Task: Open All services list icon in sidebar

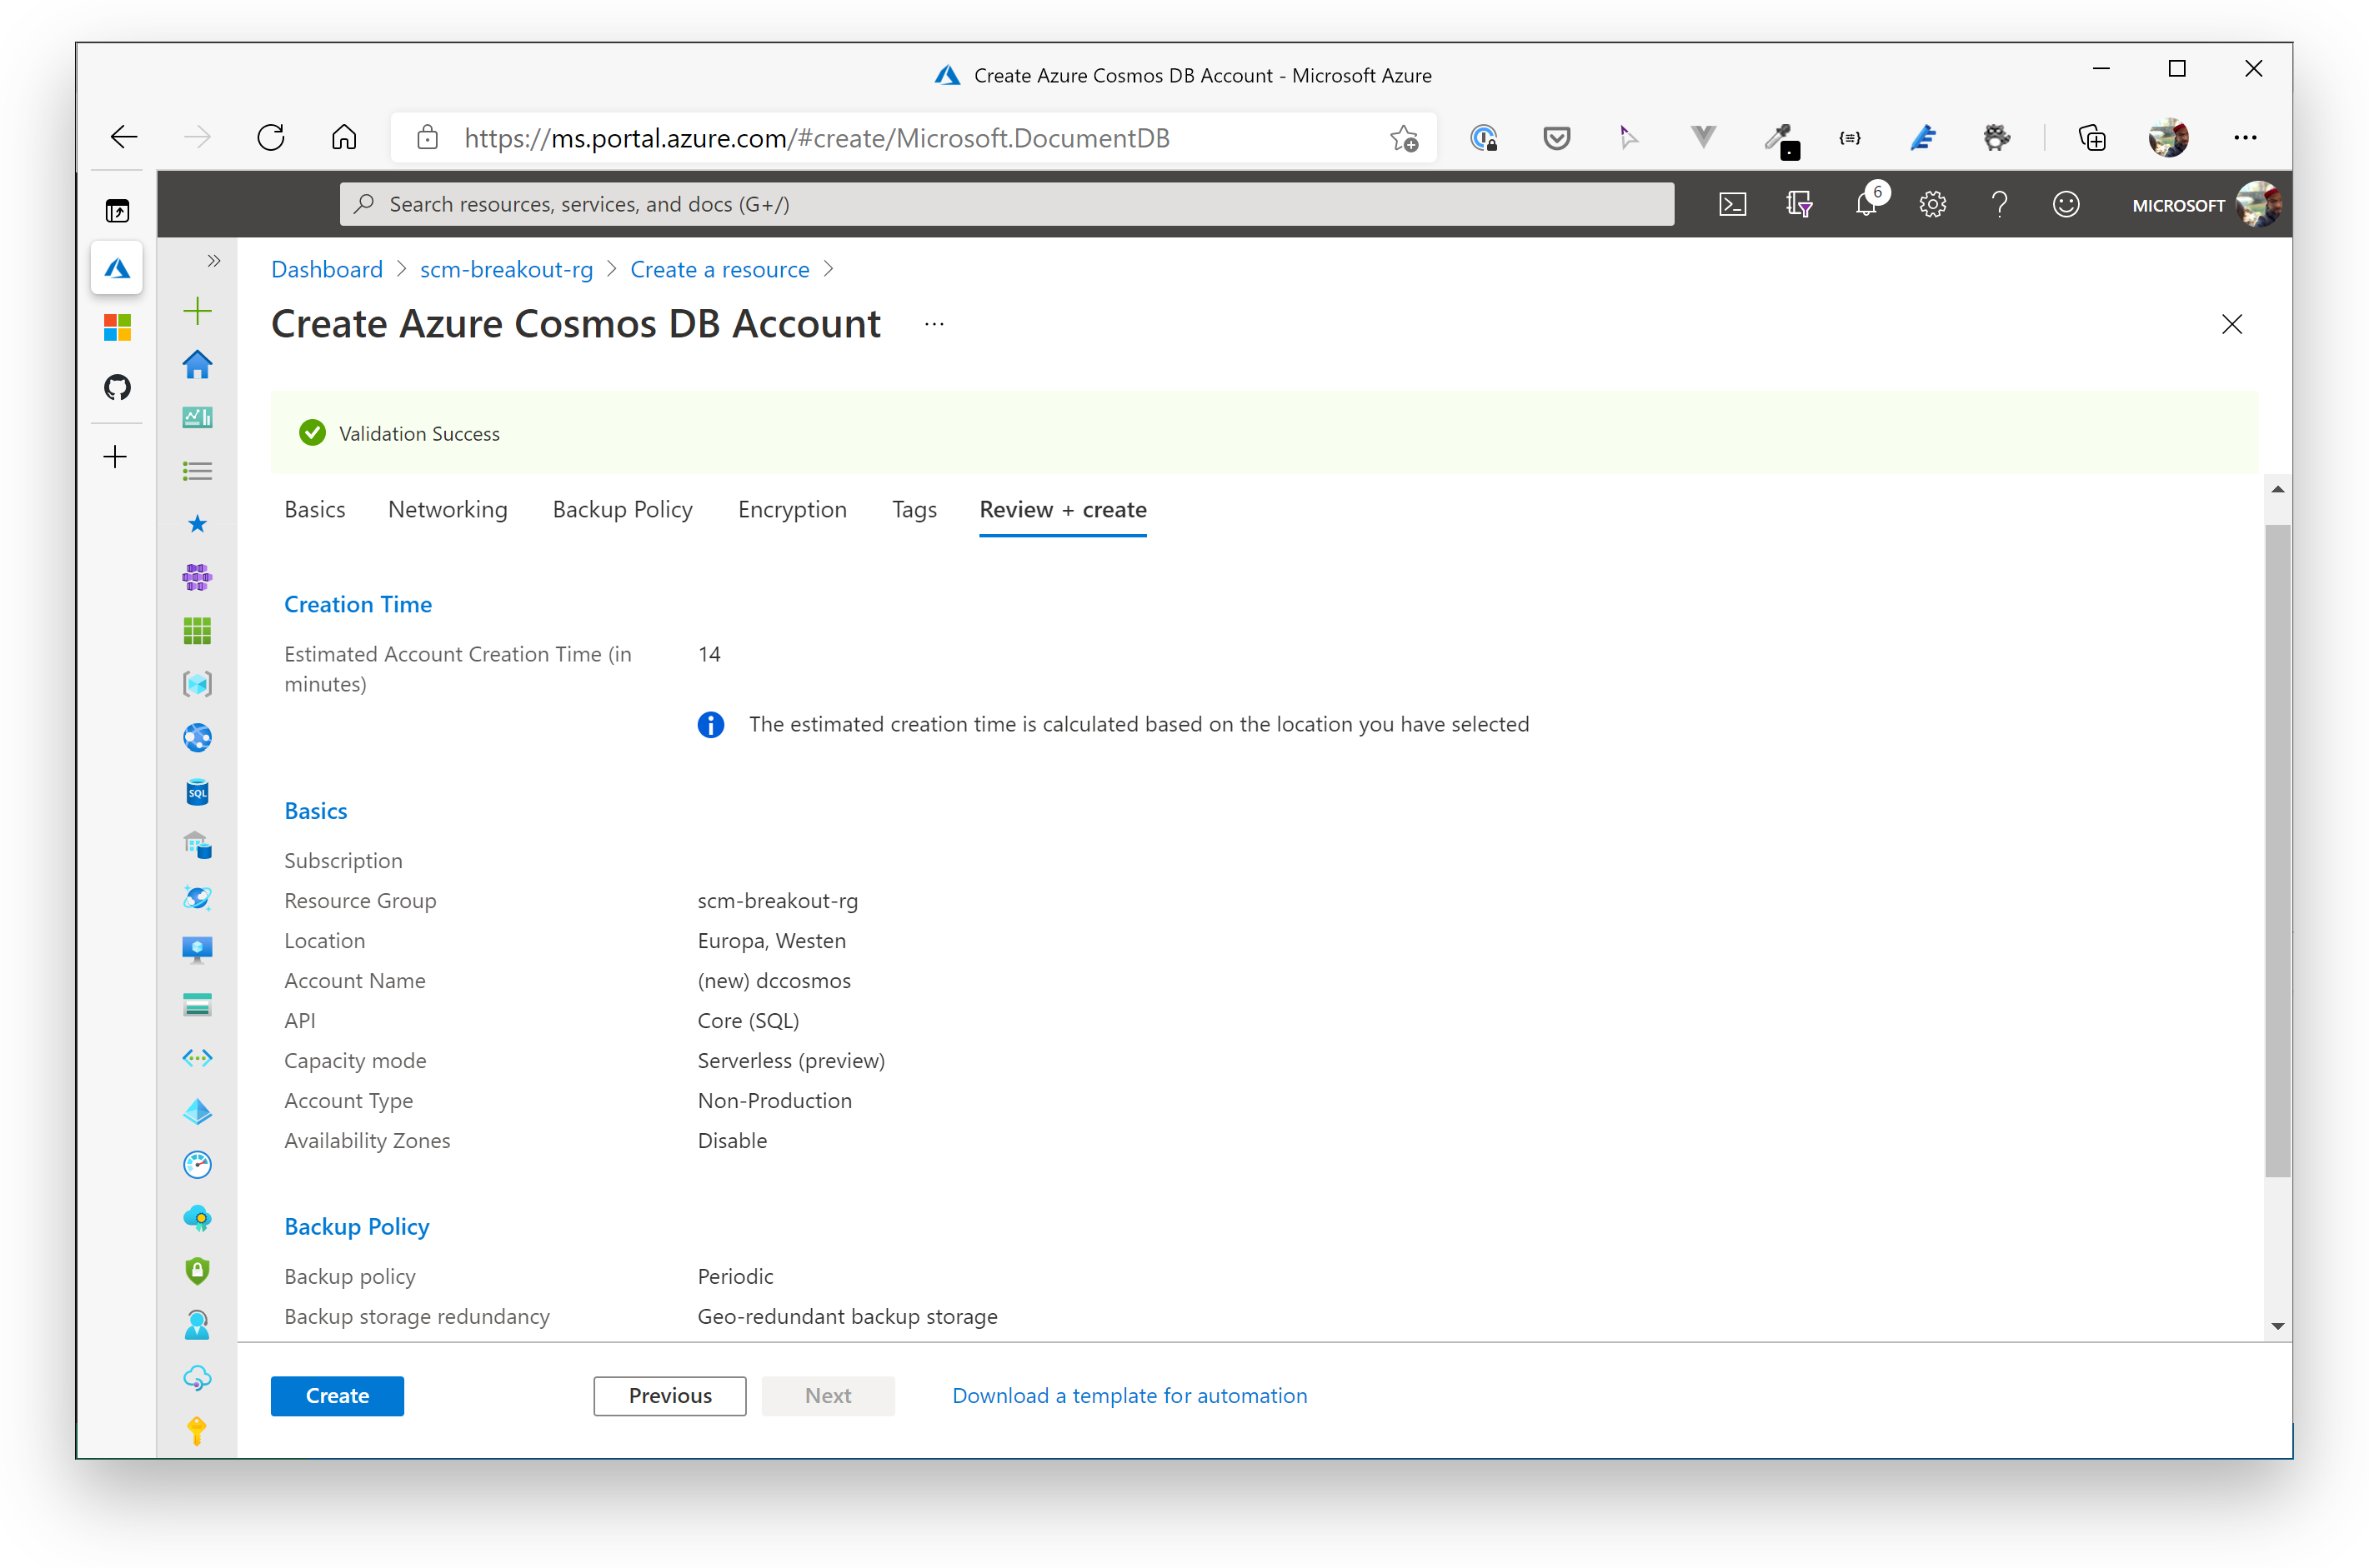Action: 197,470
